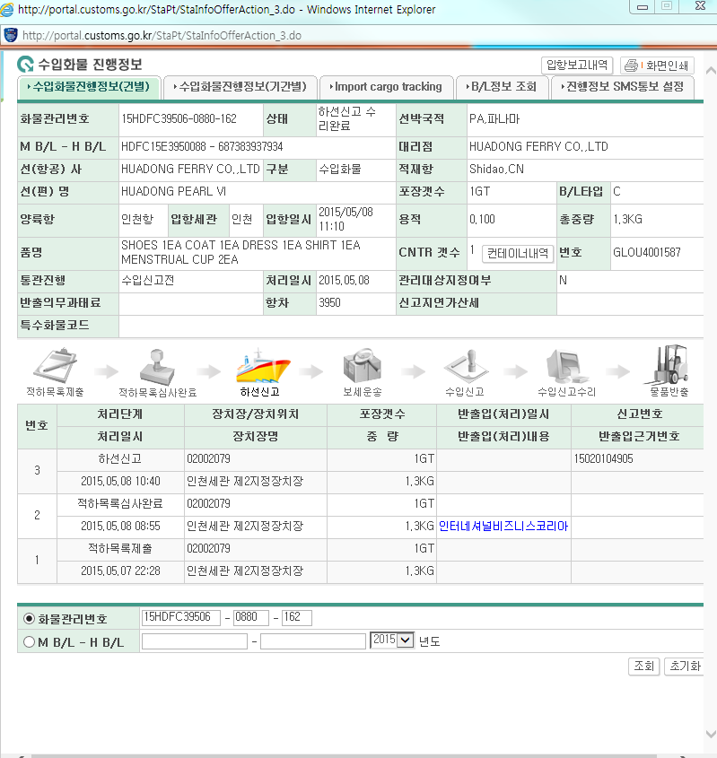Open the B/L정보 조회 tab
The width and height of the screenshot is (717, 758).
(x=502, y=87)
